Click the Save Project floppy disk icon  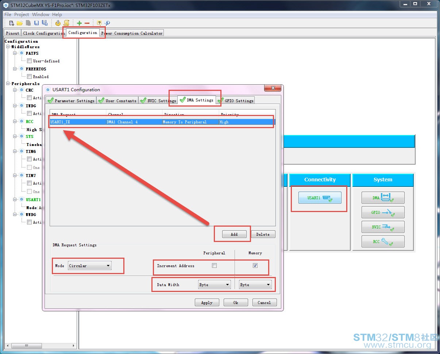pyautogui.click(x=36, y=23)
